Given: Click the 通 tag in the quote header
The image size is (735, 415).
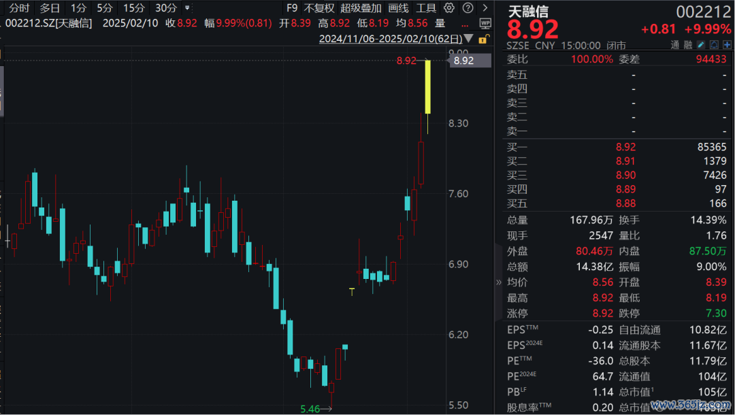Looking at the screenshot, I should click(x=675, y=45).
